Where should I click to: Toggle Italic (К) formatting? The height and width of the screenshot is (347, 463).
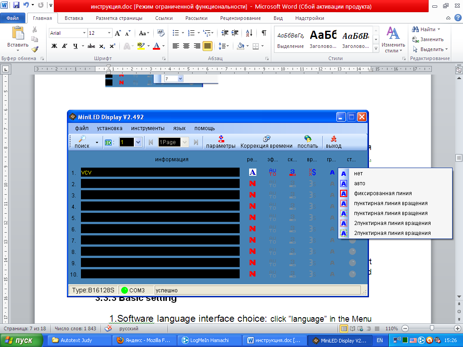point(64,46)
